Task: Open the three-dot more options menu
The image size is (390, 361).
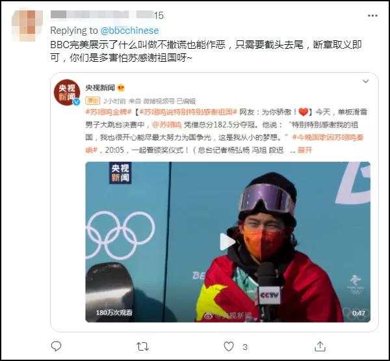Action: pyautogui.click(x=372, y=16)
